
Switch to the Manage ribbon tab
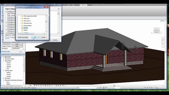click(x=77, y=5)
